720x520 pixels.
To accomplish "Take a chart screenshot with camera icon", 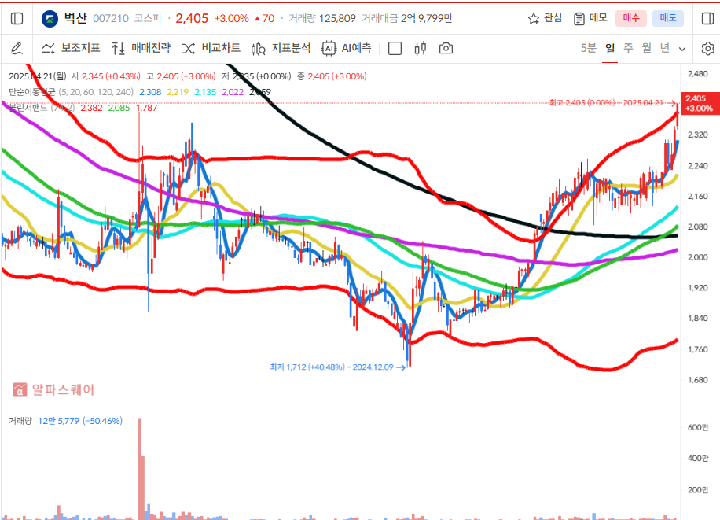I will point(446,49).
